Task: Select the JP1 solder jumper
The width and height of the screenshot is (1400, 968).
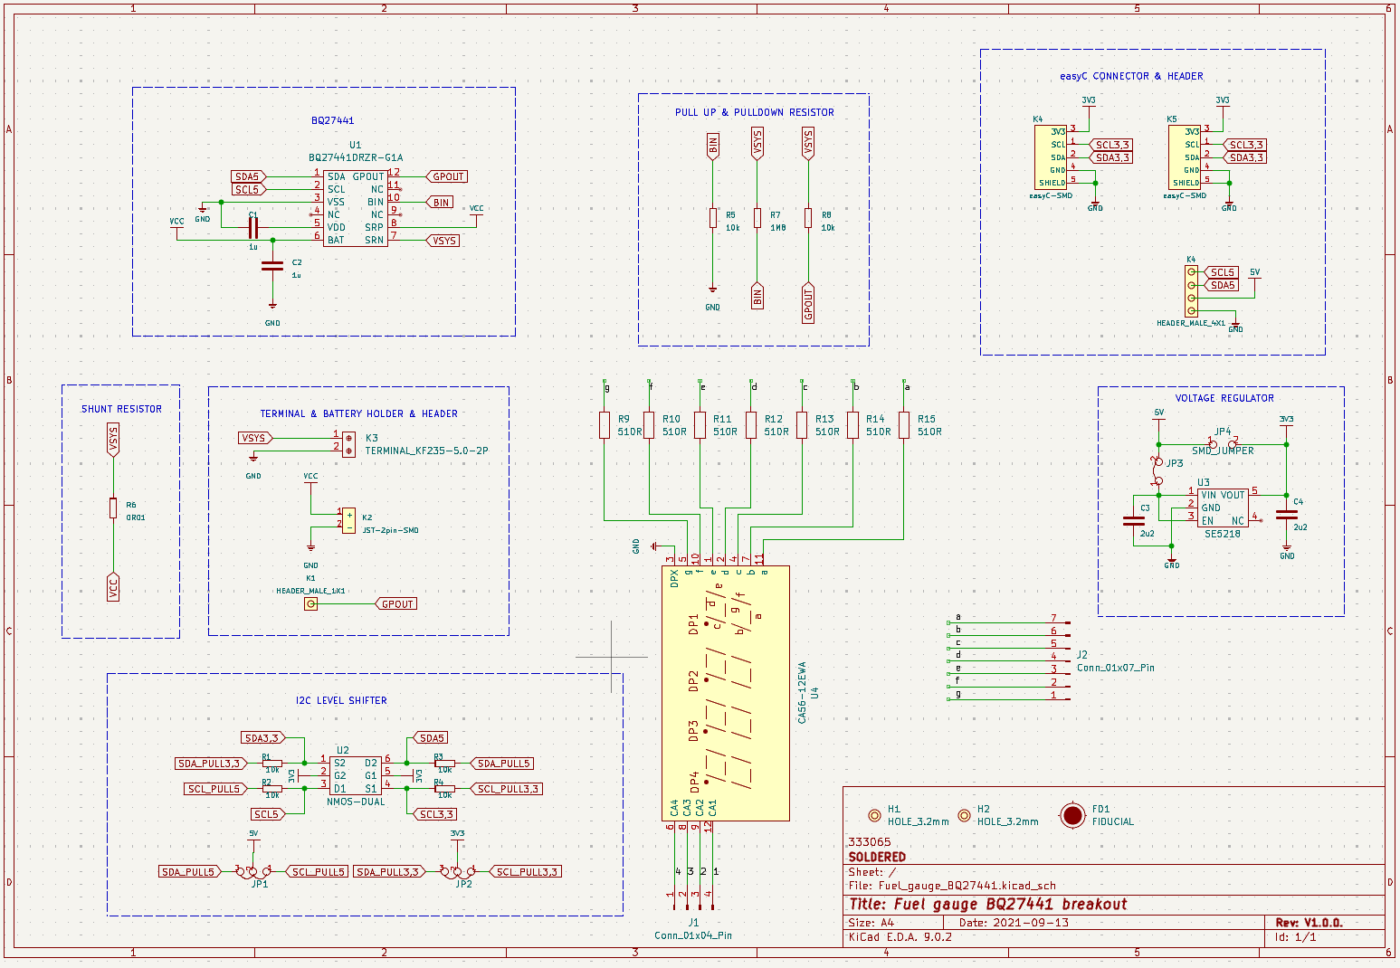Action: click(x=253, y=871)
